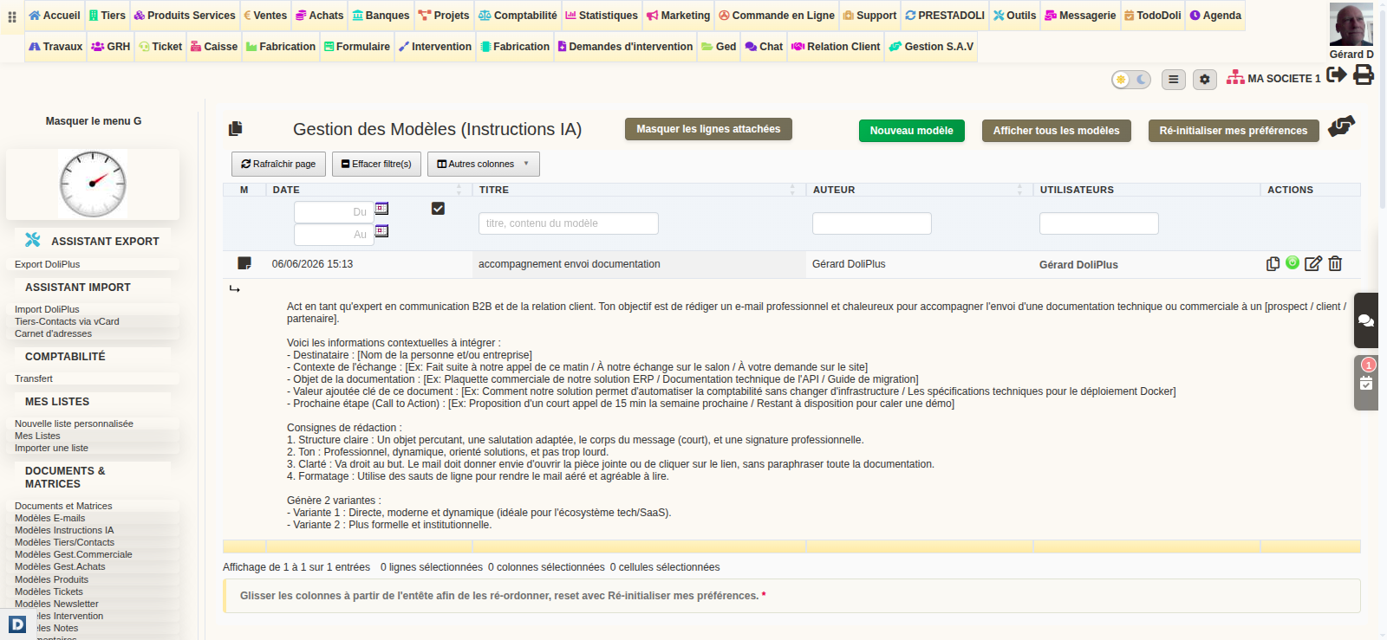Click the red notification badge

[1369, 365]
